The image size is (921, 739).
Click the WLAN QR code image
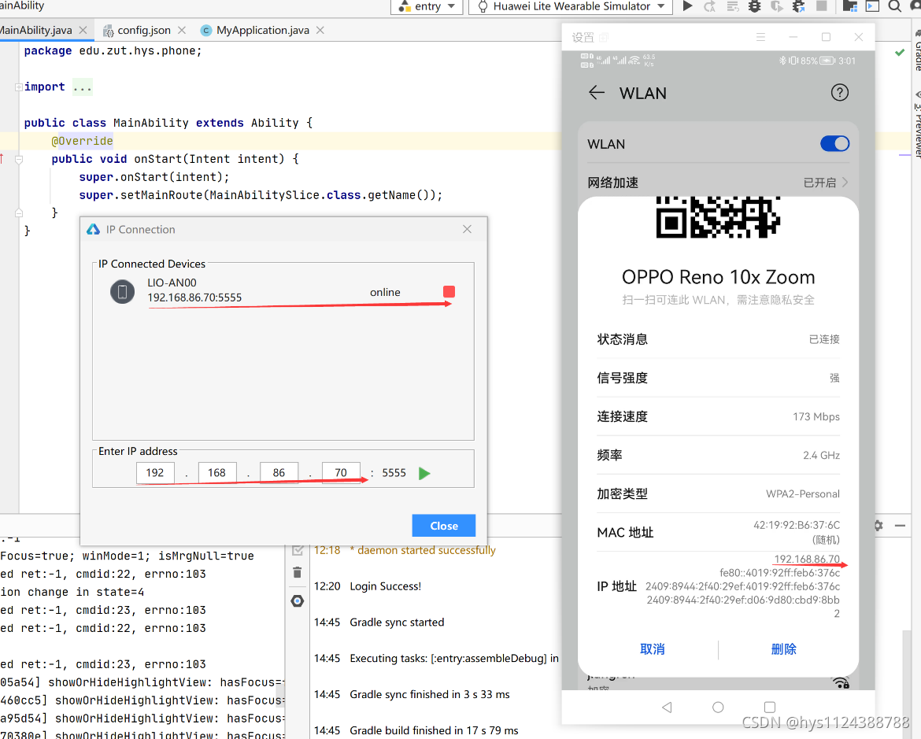pyautogui.click(x=718, y=217)
